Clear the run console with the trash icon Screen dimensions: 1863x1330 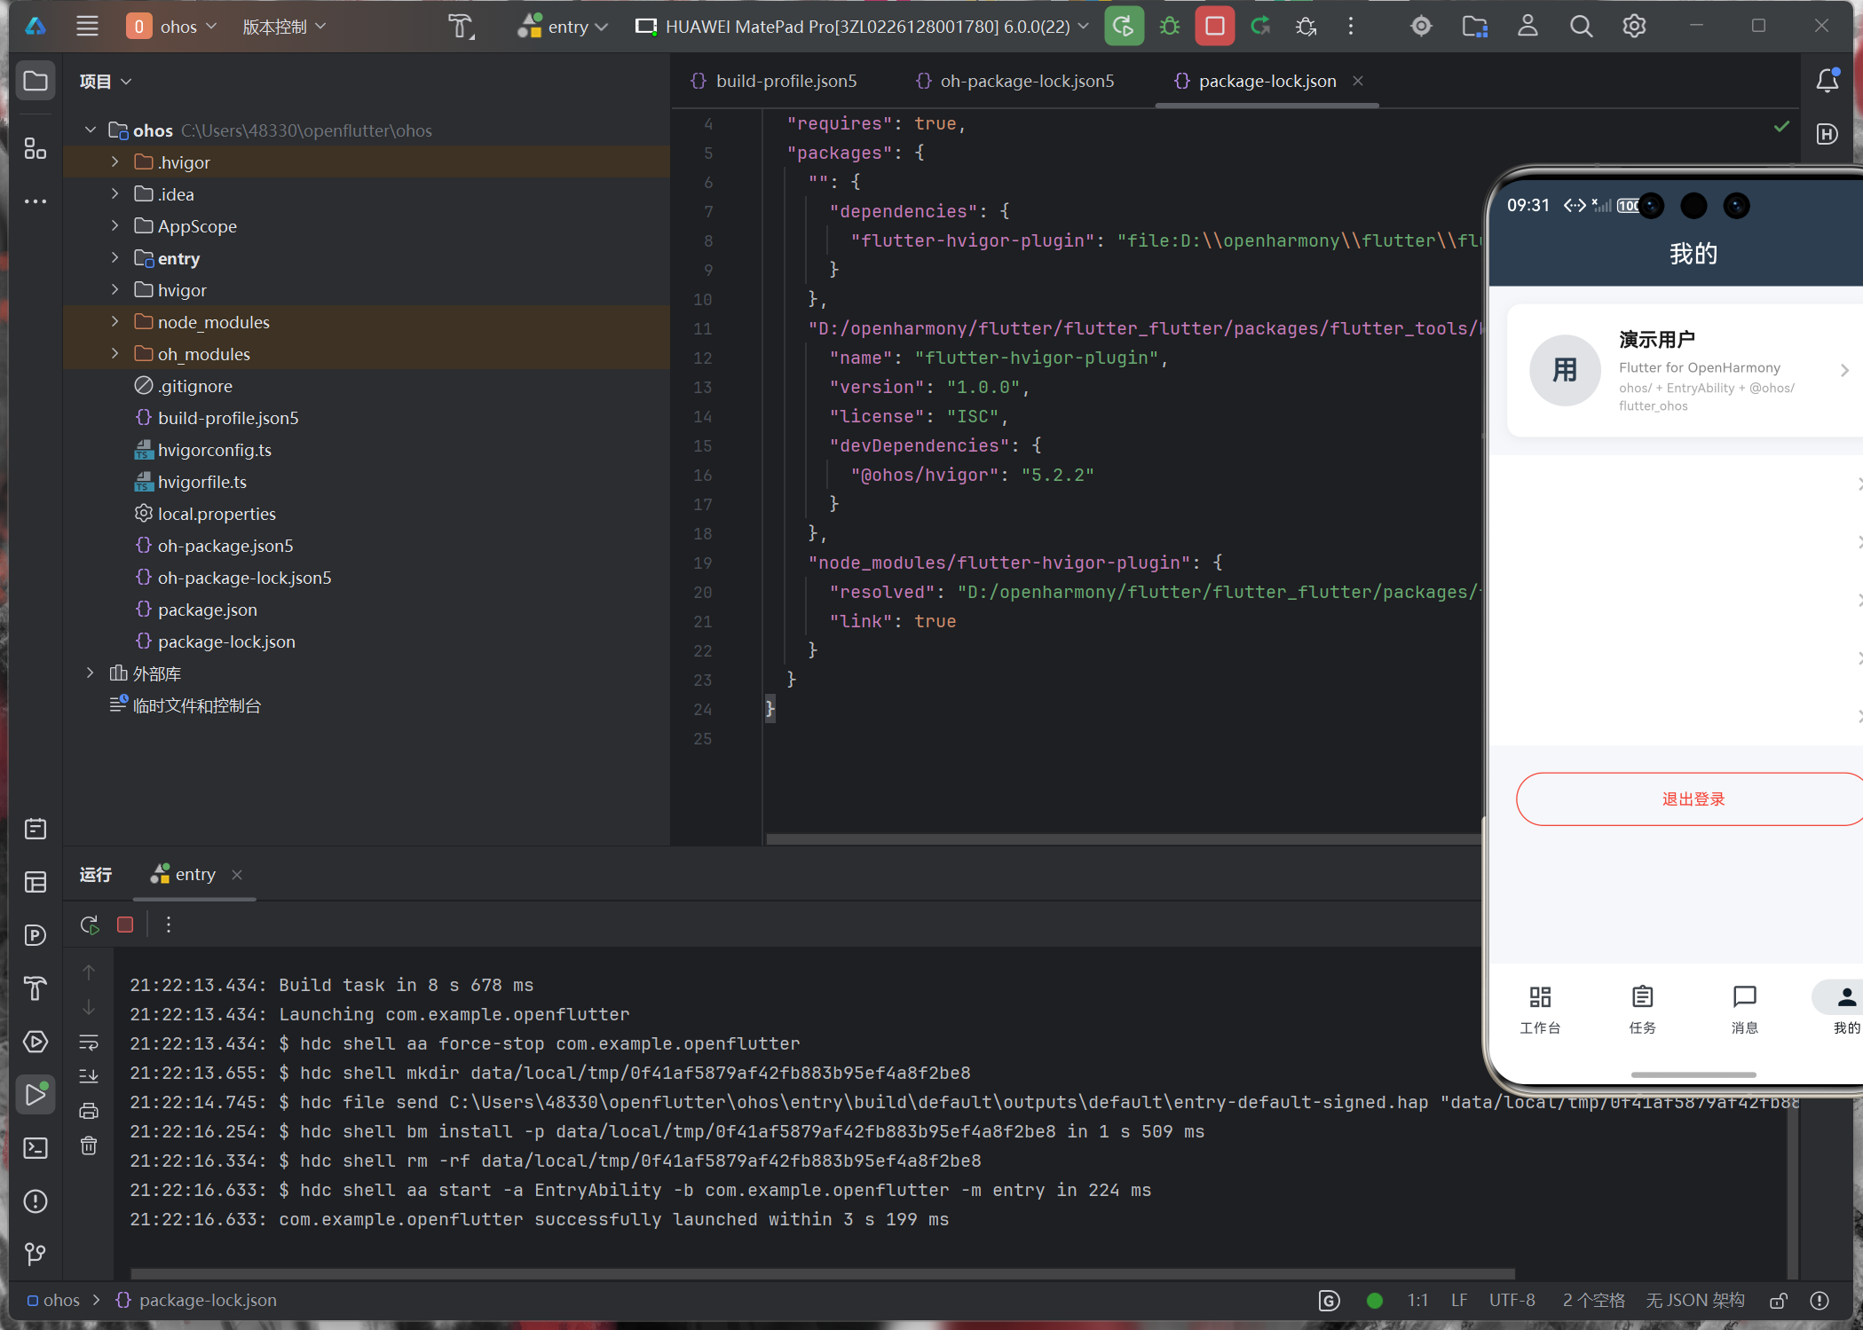(89, 1145)
